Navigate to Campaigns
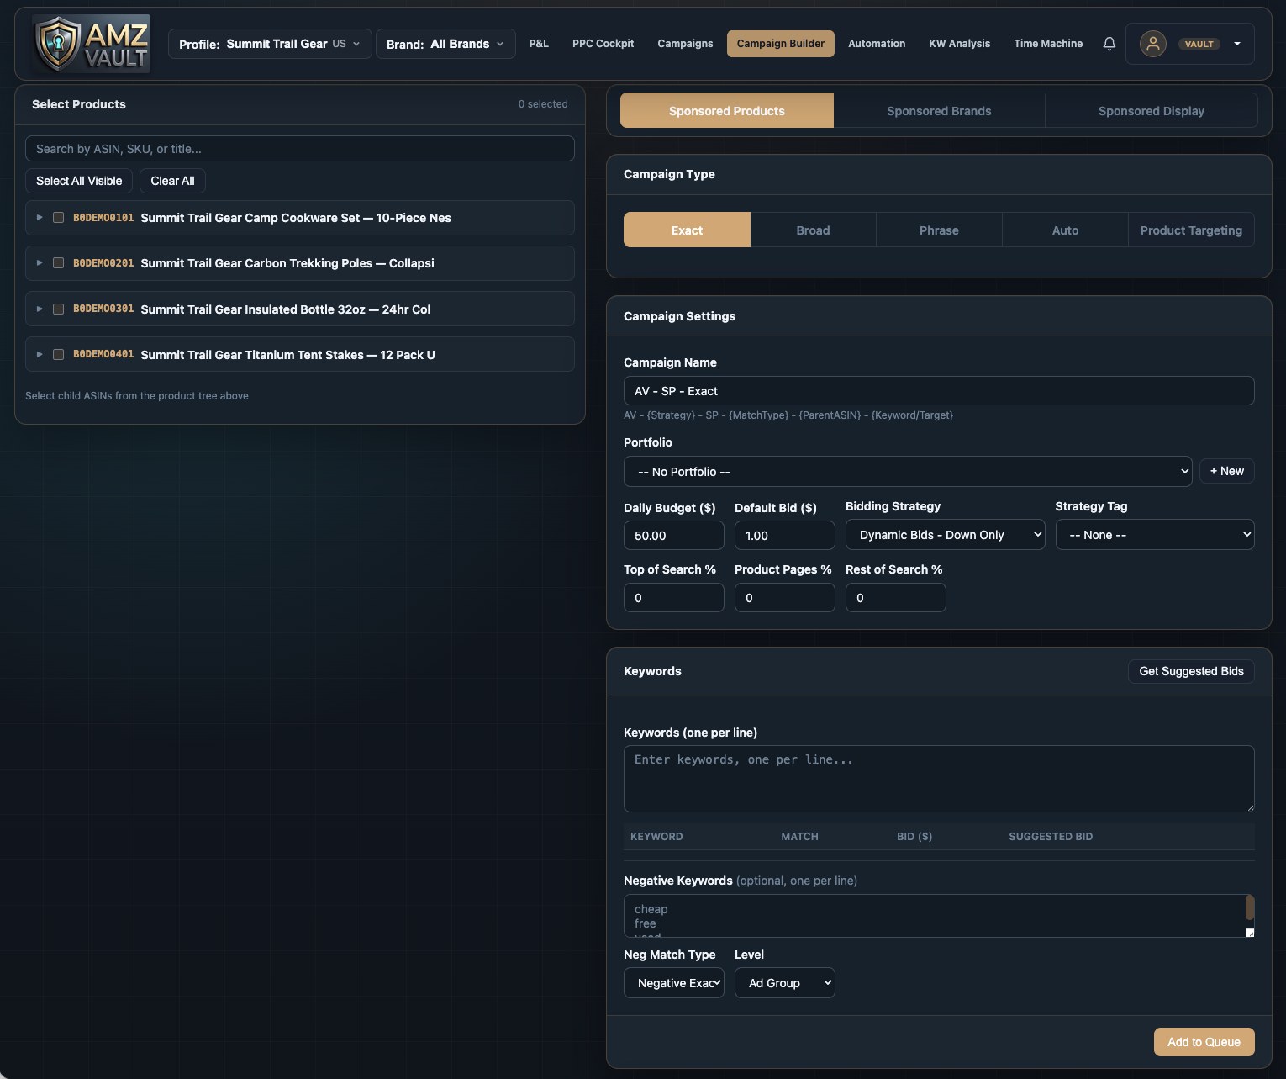 685,44
